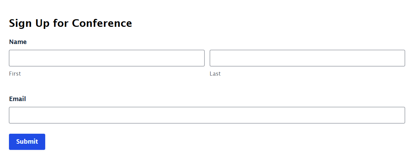Submit the conference sign-up form
Screen dimensions: 414x165
[x=27, y=142]
